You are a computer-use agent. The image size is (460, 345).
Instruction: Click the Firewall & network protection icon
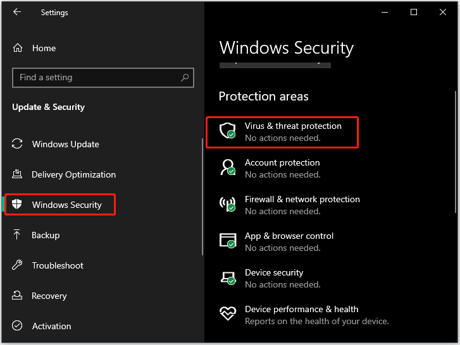point(227,204)
